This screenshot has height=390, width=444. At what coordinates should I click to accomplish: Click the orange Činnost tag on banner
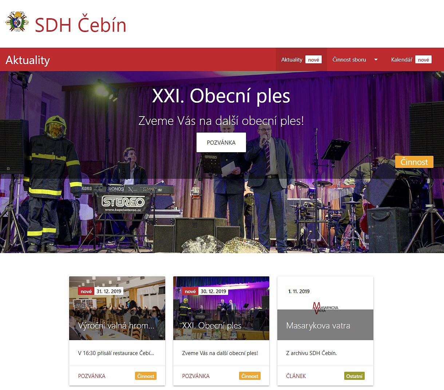coord(414,162)
